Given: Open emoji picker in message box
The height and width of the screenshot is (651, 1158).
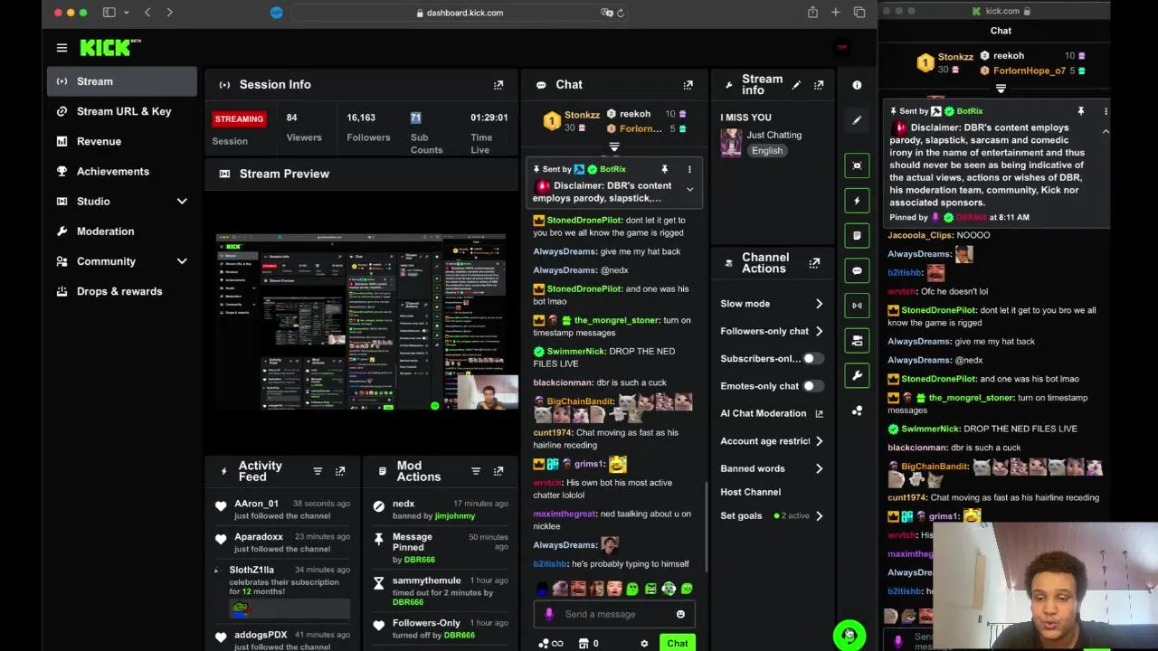Looking at the screenshot, I should [x=680, y=614].
